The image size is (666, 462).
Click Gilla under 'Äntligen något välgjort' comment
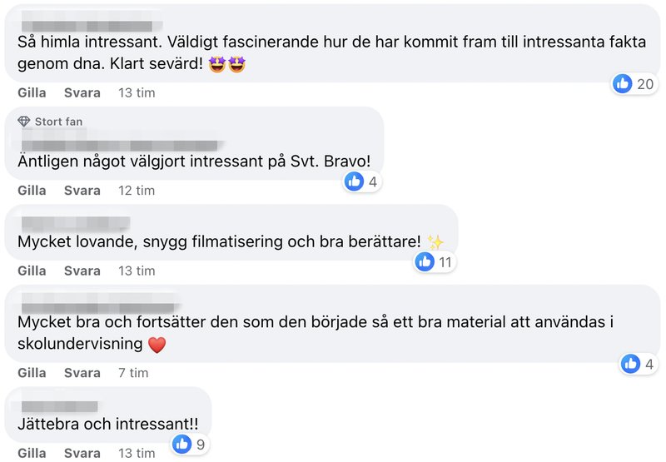tap(32, 191)
